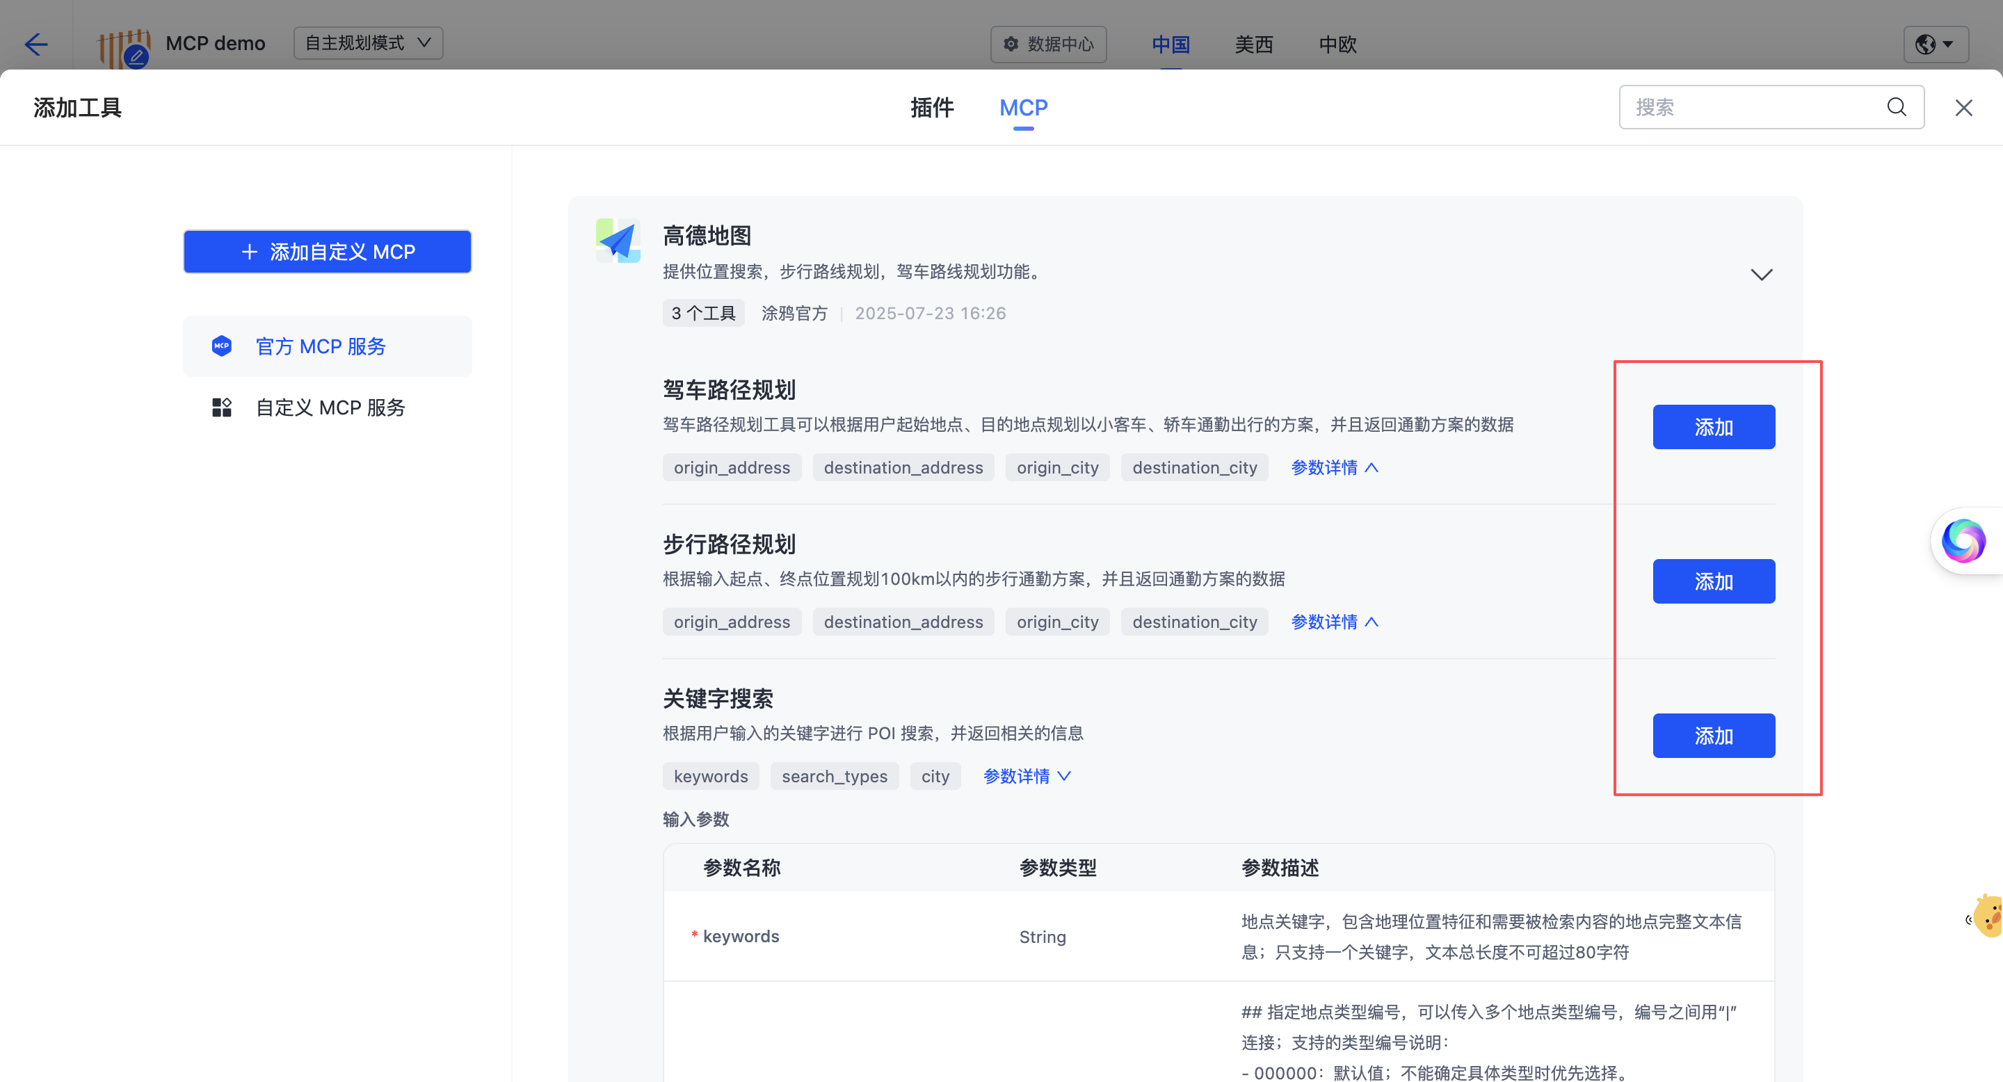Collapse 参数详情 for 步行路径规划
This screenshot has height=1082, width=2003.
coord(1335,622)
